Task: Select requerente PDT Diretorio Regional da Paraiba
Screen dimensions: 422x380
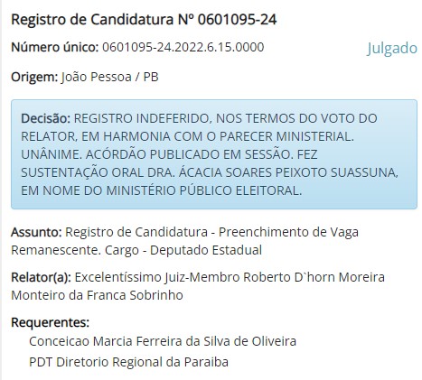Action: pyautogui.click(x=128, y=362)
